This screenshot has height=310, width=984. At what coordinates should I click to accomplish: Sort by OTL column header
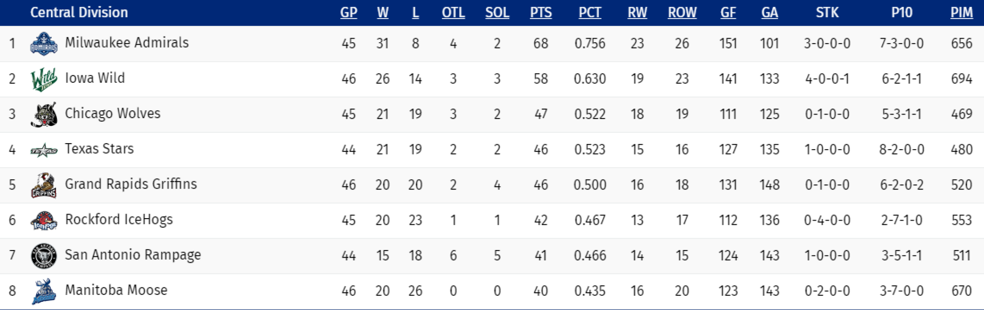point(453,13)
